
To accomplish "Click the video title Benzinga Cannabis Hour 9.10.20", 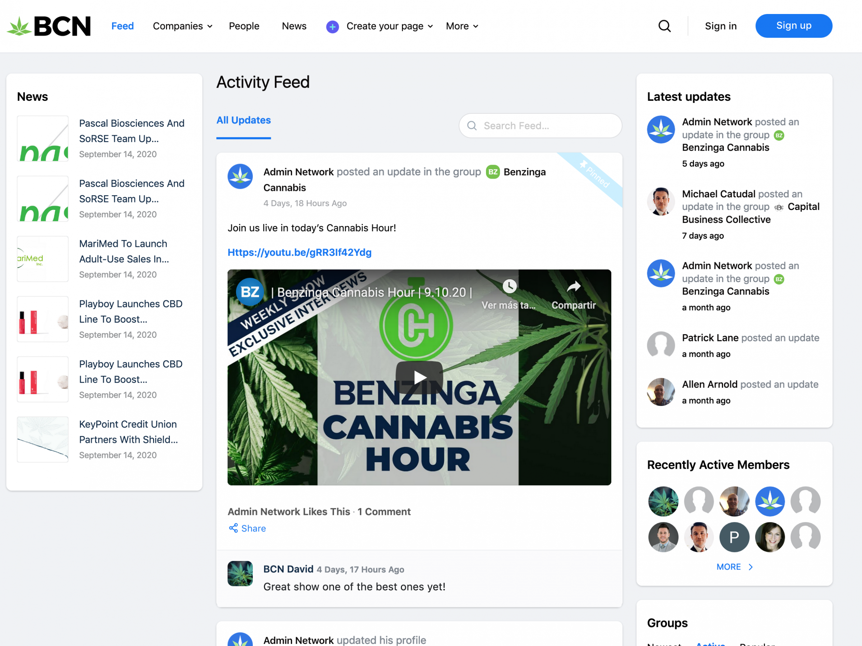I will [x=372, y=292].
